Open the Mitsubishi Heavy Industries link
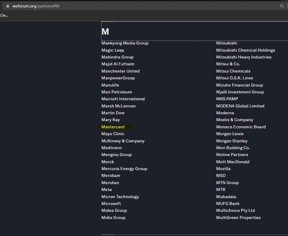This screenshot has width=288, height=236. [244, 57]
